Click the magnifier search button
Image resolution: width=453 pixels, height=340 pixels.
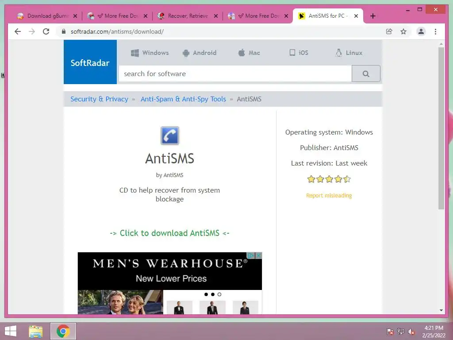(x=366, y=74)
